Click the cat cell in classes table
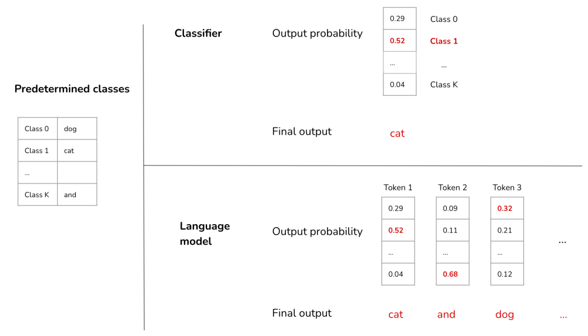588x336 pixels. tap(77, 151)
